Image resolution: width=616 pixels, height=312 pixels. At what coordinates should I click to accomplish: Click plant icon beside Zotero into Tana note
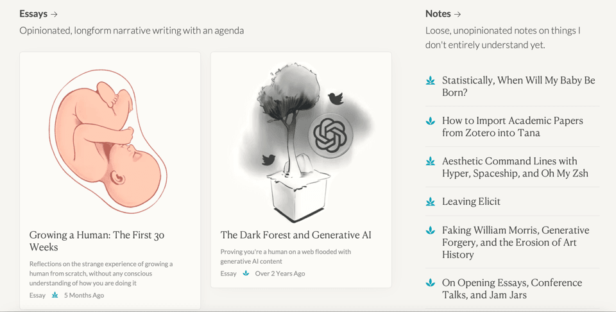431,121
